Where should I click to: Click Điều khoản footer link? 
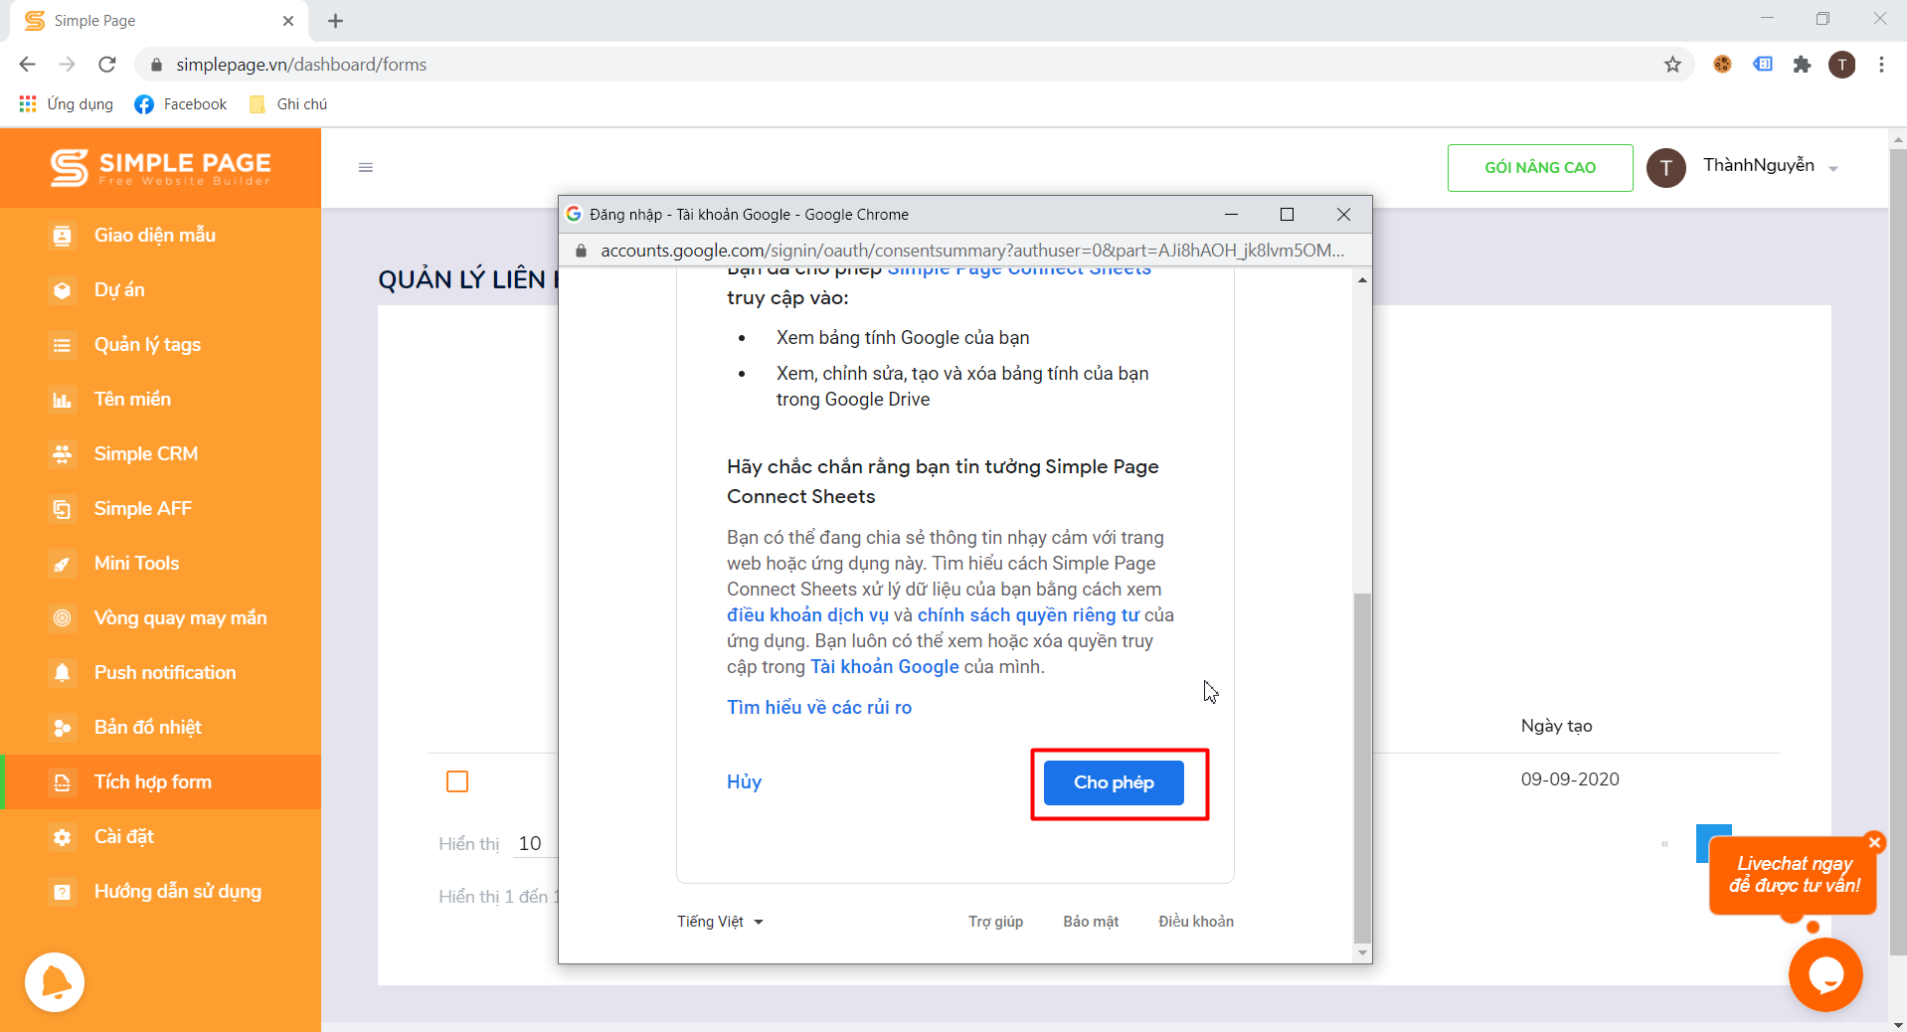tap(1196, 922)
